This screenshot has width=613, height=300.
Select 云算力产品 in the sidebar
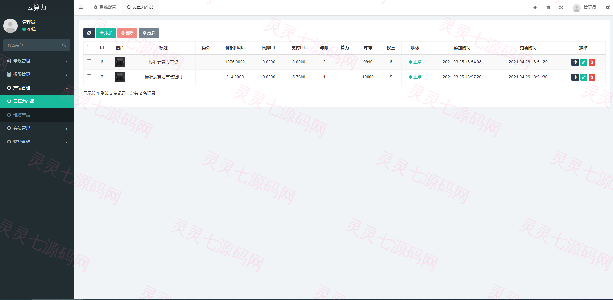37,101
